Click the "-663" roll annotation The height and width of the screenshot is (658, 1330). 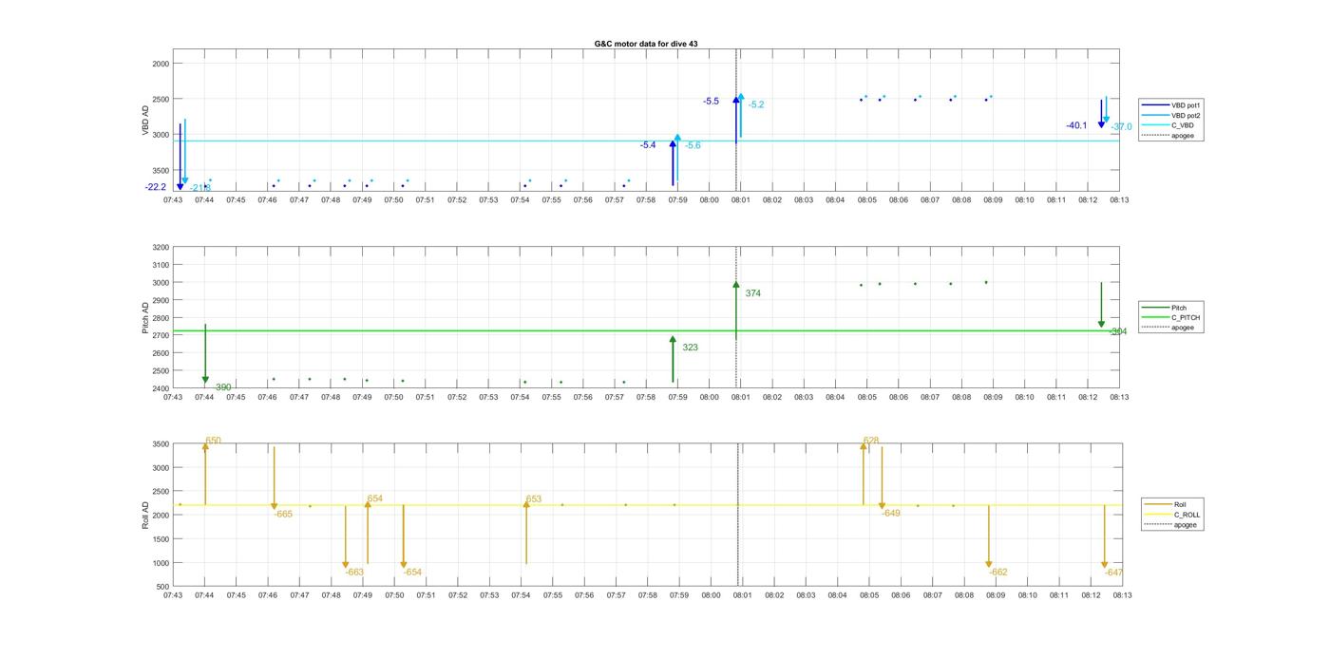[354, 573]
